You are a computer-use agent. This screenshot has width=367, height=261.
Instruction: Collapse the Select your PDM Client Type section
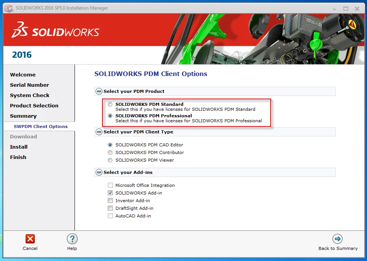[x=99, y=132]
